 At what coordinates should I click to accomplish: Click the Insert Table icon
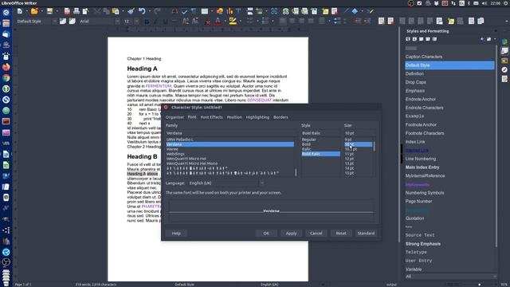(204, 11)
